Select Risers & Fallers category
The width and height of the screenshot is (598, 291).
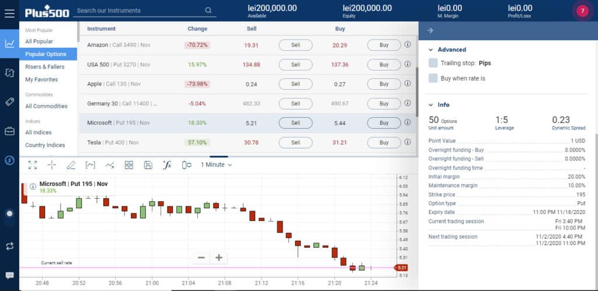click(45, 66)
